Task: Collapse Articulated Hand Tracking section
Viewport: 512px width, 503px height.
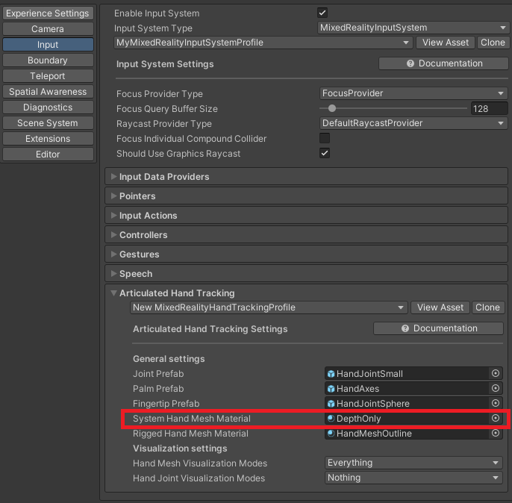Action: point(113,293)
